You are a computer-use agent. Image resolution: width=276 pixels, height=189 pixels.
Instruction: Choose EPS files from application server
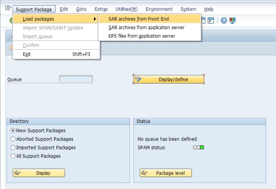coord(150,36)
